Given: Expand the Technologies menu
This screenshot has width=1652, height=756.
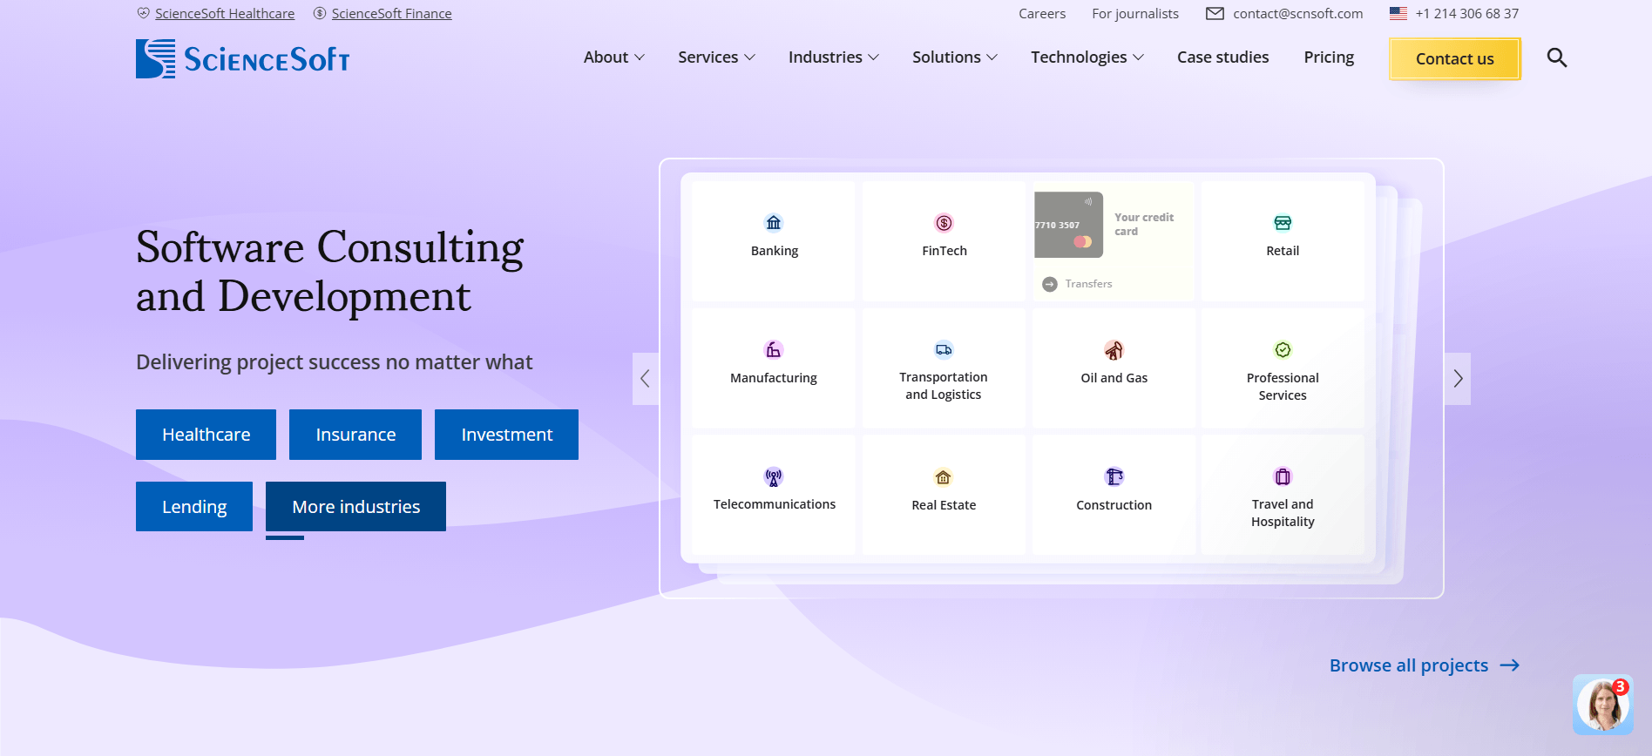Looking at the screenshot, I should click(1087, 57).
